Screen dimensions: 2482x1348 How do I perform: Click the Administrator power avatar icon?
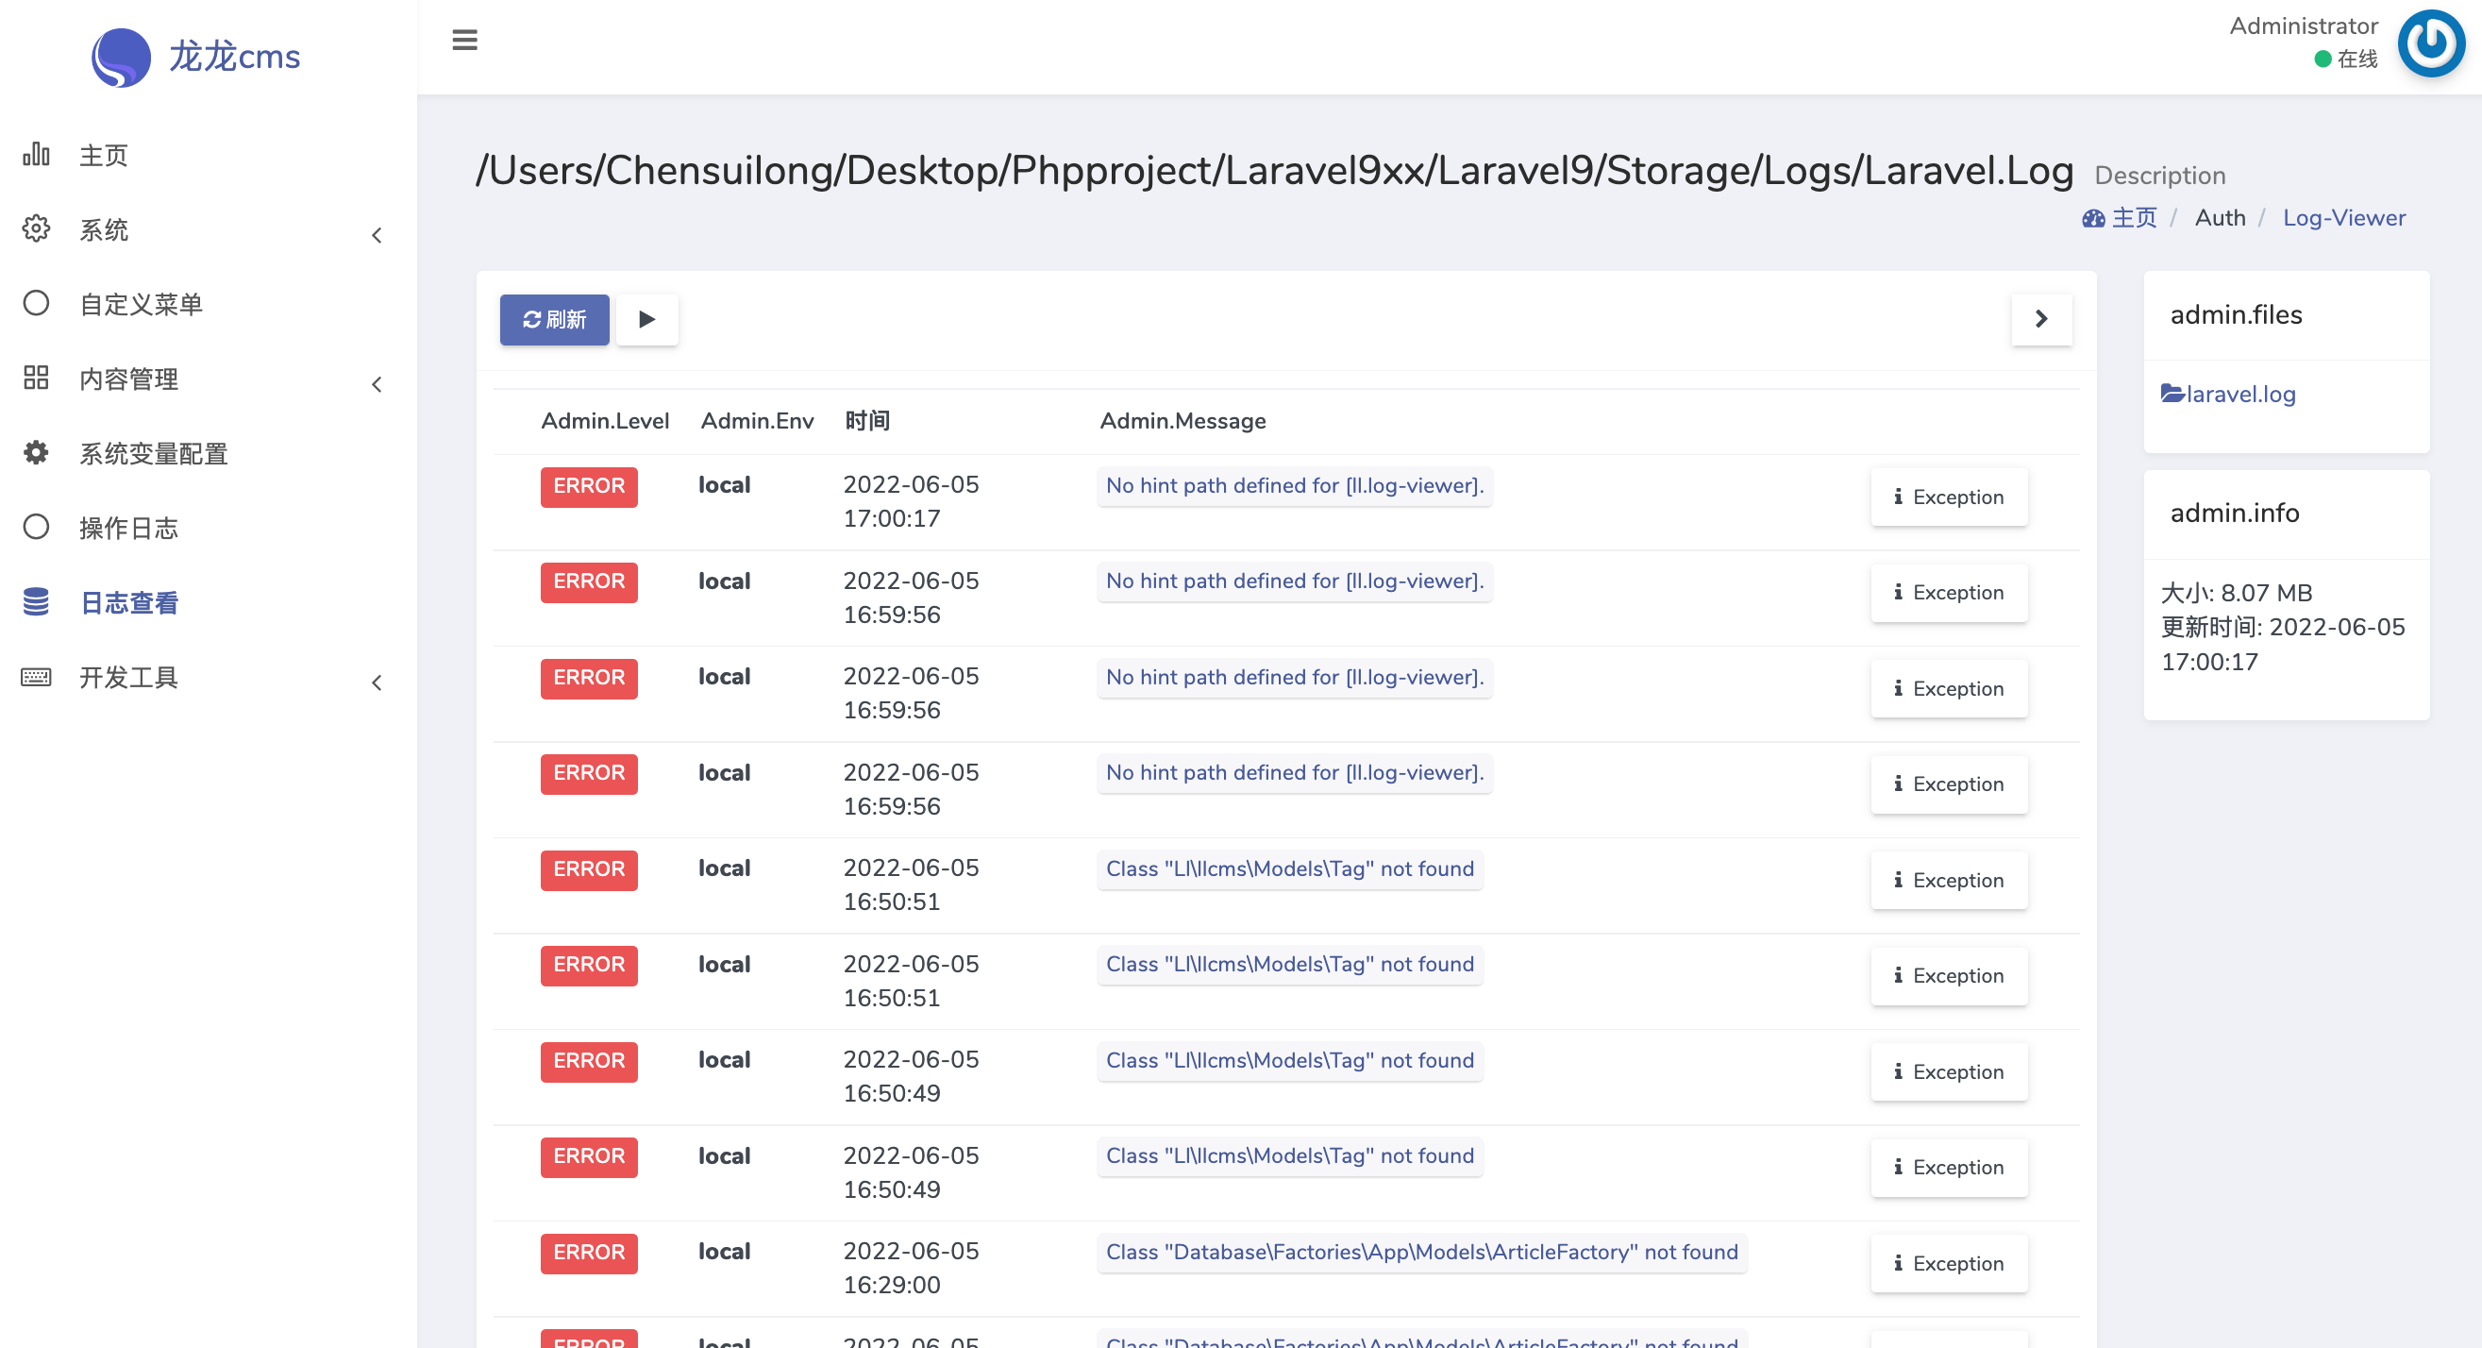pyautogui.click(x=2430, y=43)
